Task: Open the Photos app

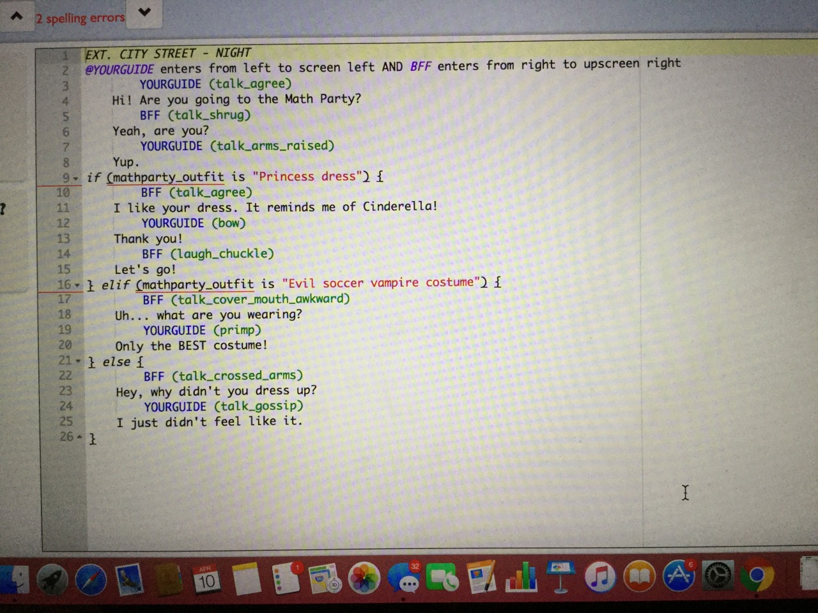Action: (364, 579)
